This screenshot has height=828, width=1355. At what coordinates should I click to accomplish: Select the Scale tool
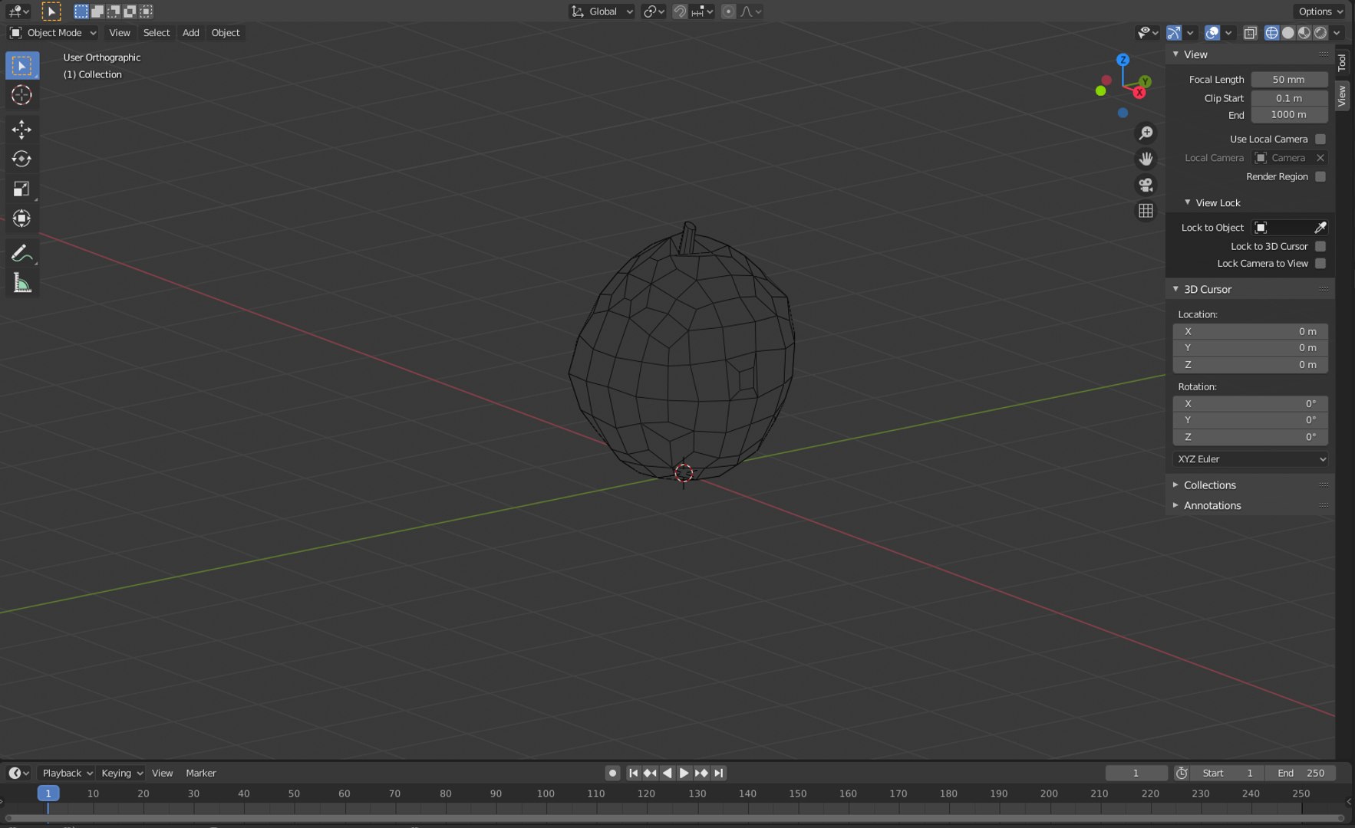point(21,189)
